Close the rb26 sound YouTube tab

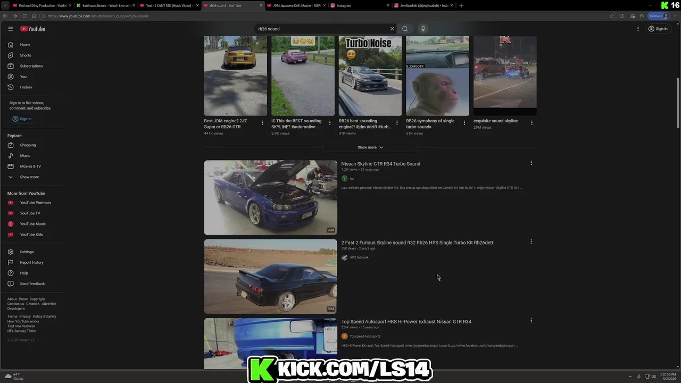261,5
